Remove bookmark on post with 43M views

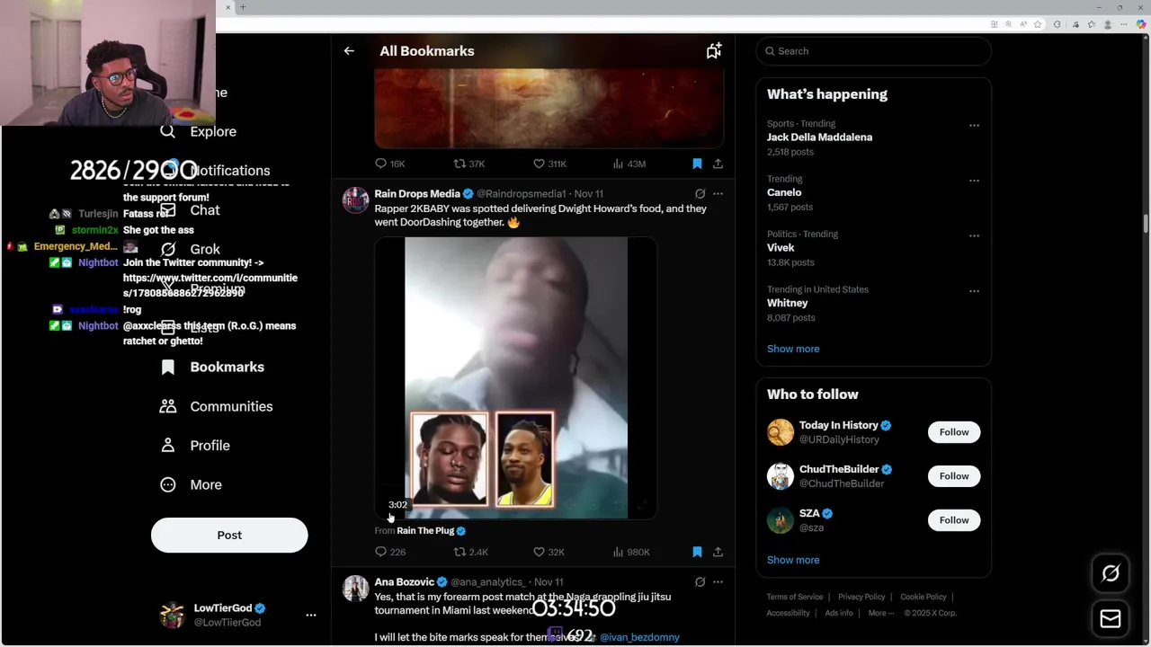coord(697,164)
